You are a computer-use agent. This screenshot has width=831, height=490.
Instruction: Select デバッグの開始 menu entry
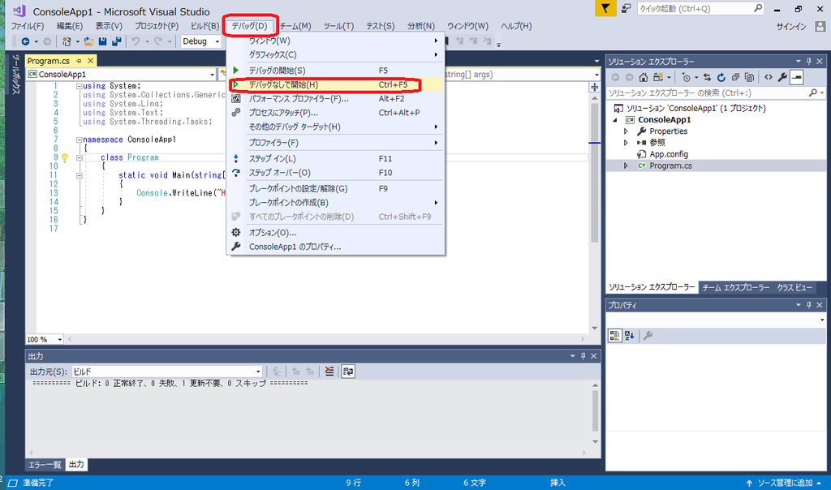pyautogui.click(x=335, y=71)
